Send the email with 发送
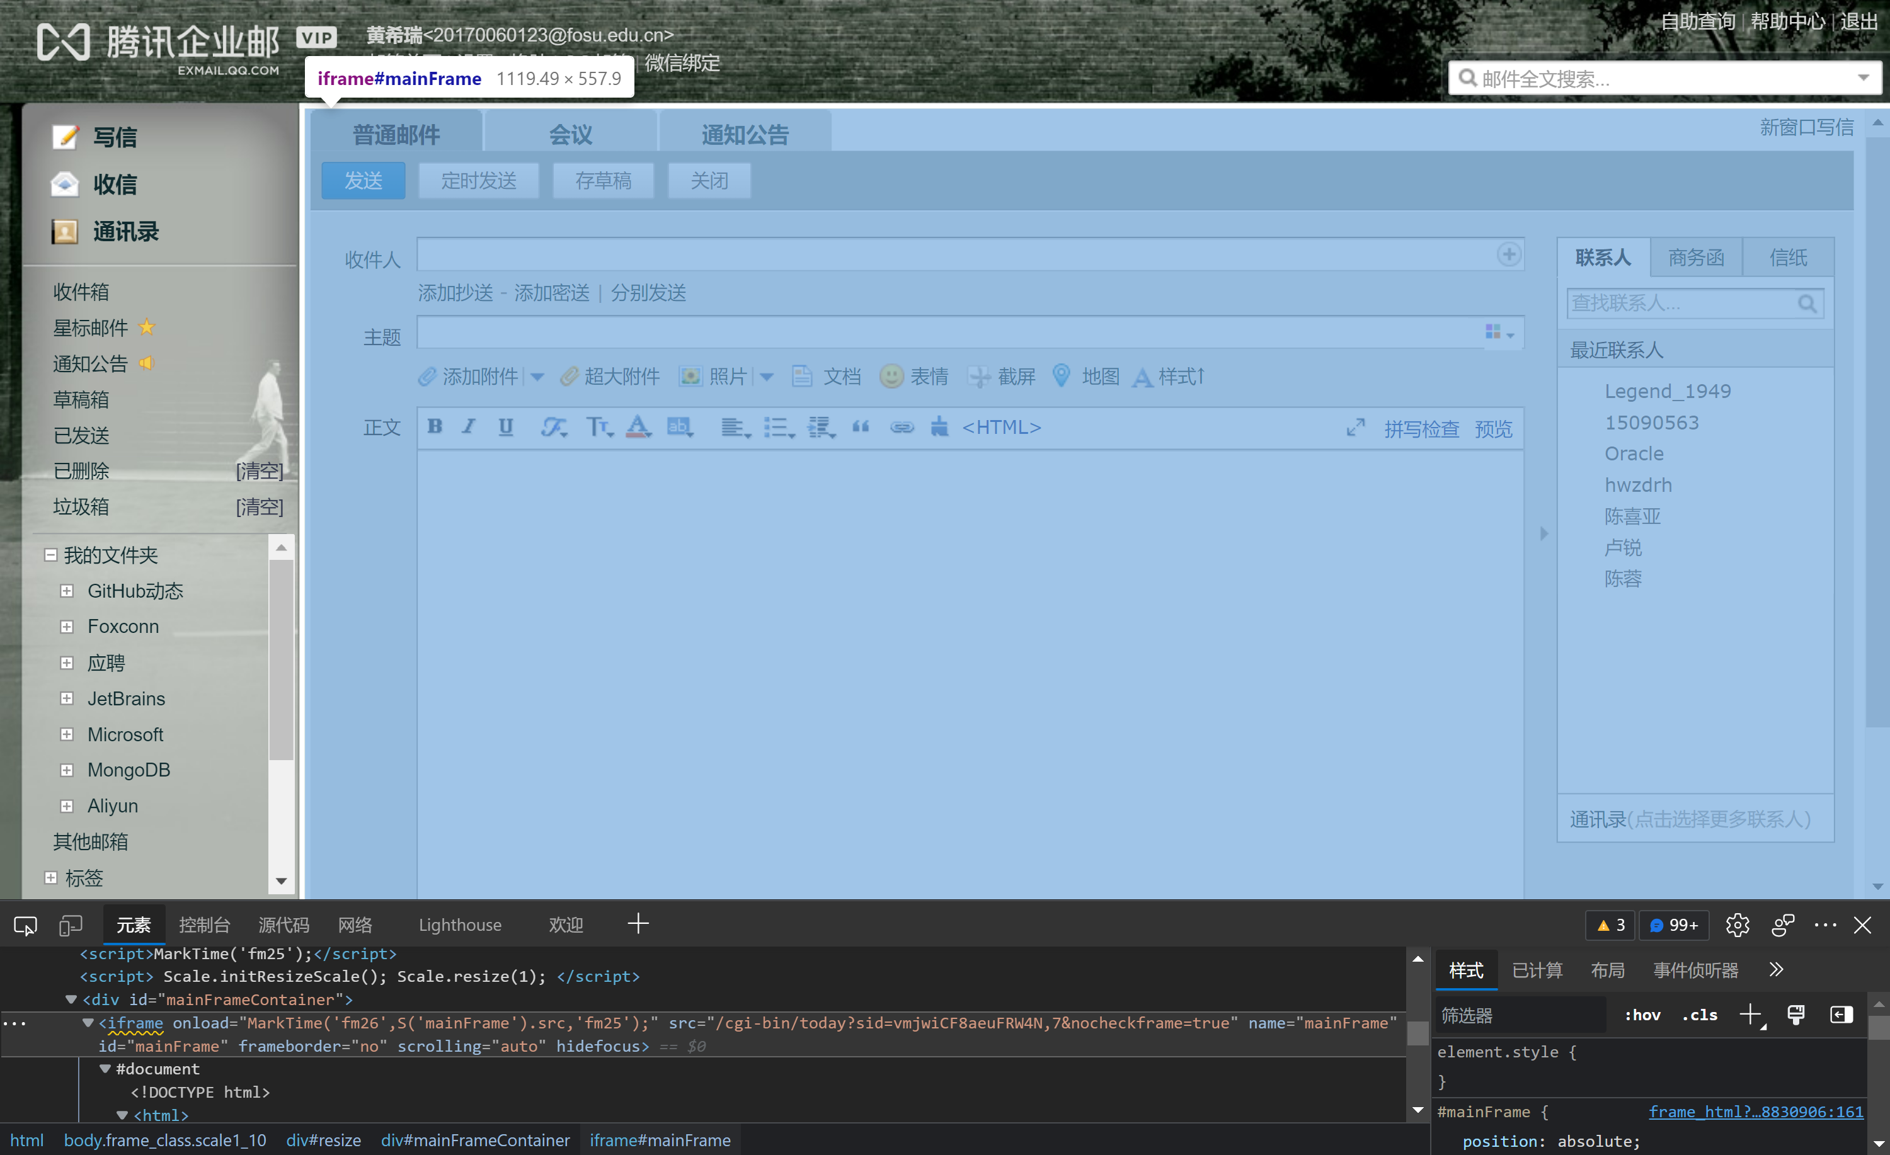The height and width of the screenshot is (1155, 1890). tap(363, 180)
